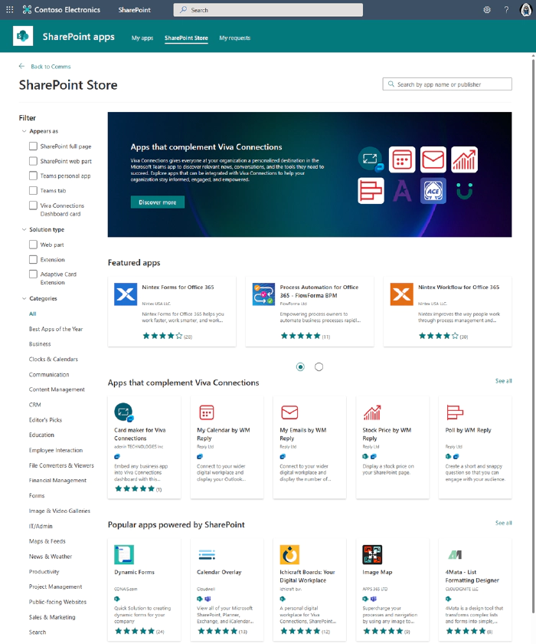Click the Poll by WM Reply icon
536x644 pixels.
pyautogui.click(x=455, y=412)
